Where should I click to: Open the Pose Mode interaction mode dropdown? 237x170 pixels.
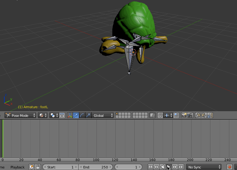[20, 116]
